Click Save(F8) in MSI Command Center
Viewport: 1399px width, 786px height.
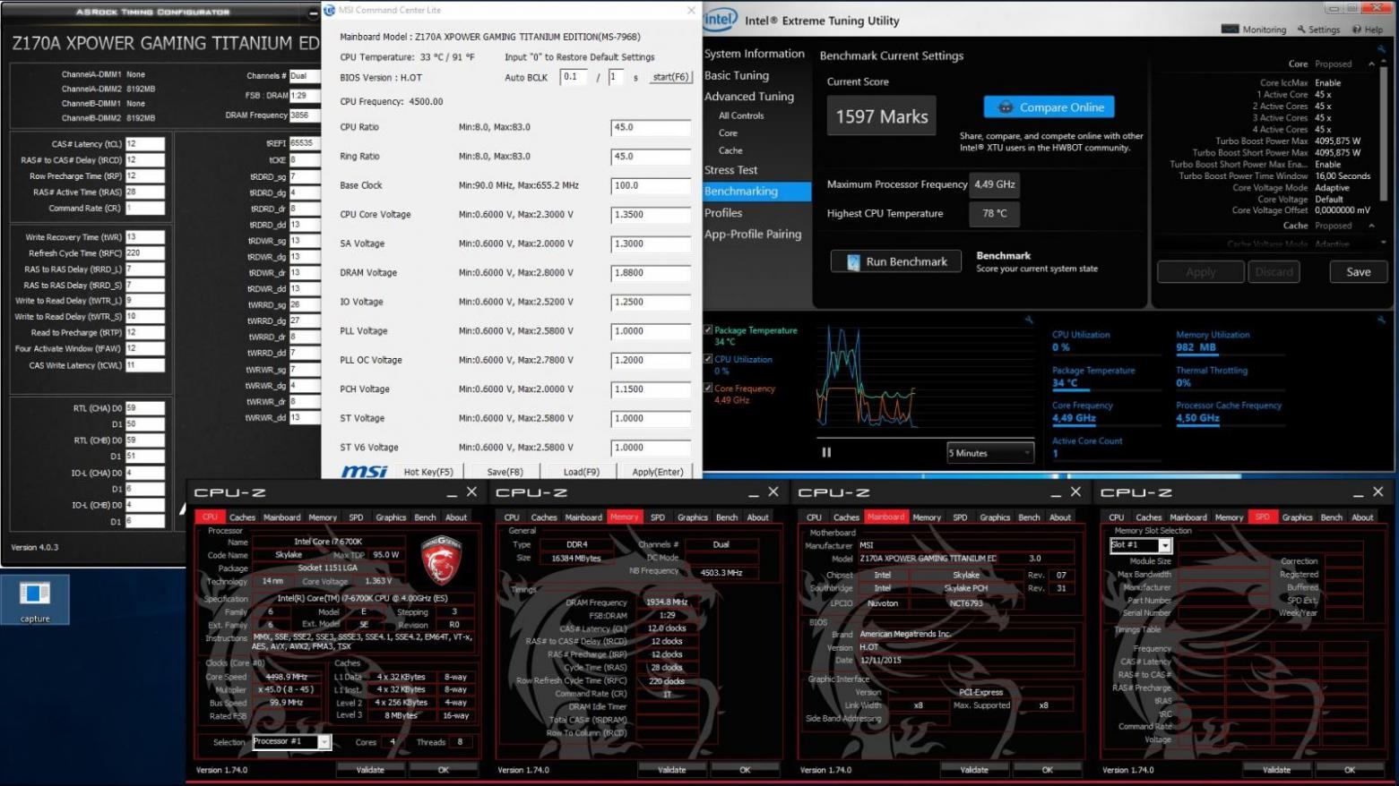tap(505, 472)
